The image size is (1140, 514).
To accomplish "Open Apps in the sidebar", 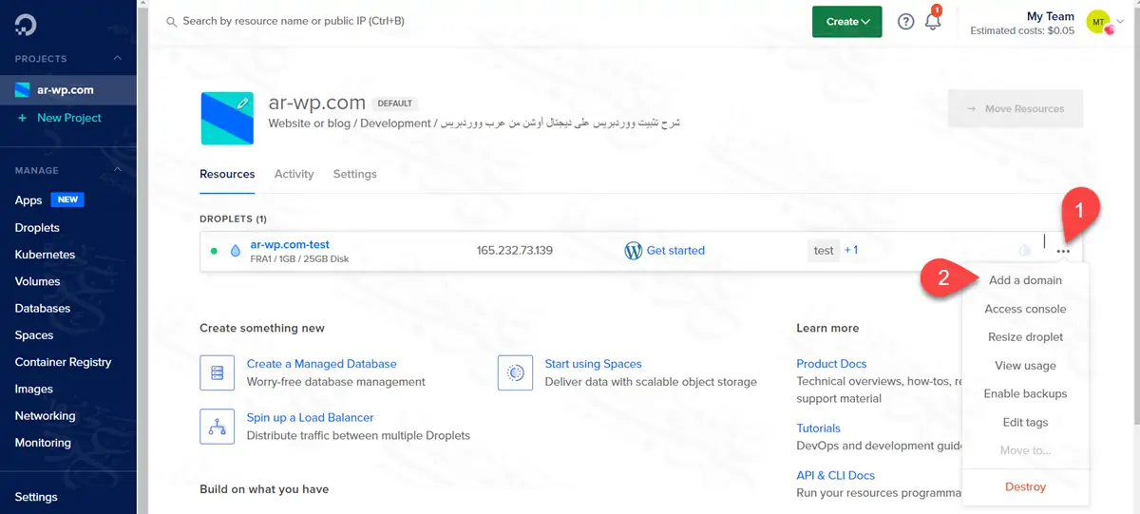I will (x=28, y=200).
